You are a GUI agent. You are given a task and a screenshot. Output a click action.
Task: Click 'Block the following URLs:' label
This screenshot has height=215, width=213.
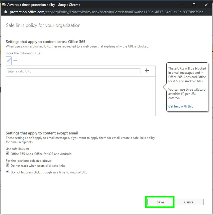23,53
